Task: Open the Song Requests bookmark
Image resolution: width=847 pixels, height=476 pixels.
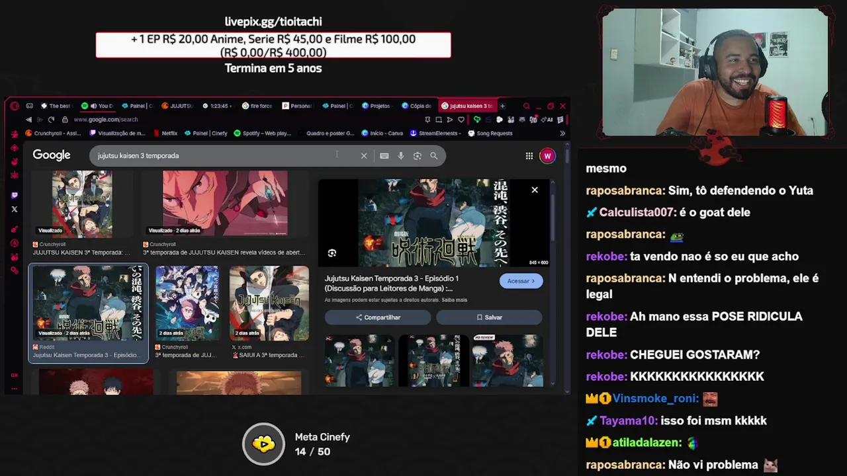Action: 490,133
